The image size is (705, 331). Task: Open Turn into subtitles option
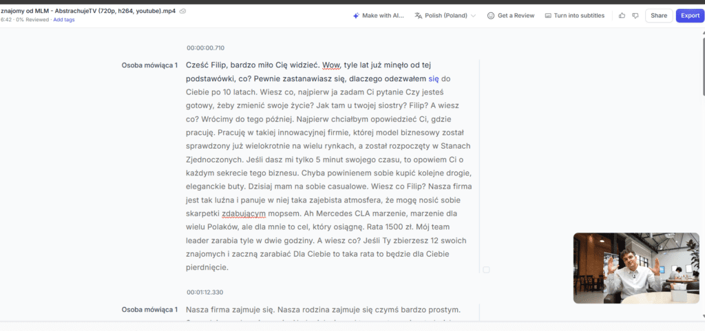[x=579, y=15]
